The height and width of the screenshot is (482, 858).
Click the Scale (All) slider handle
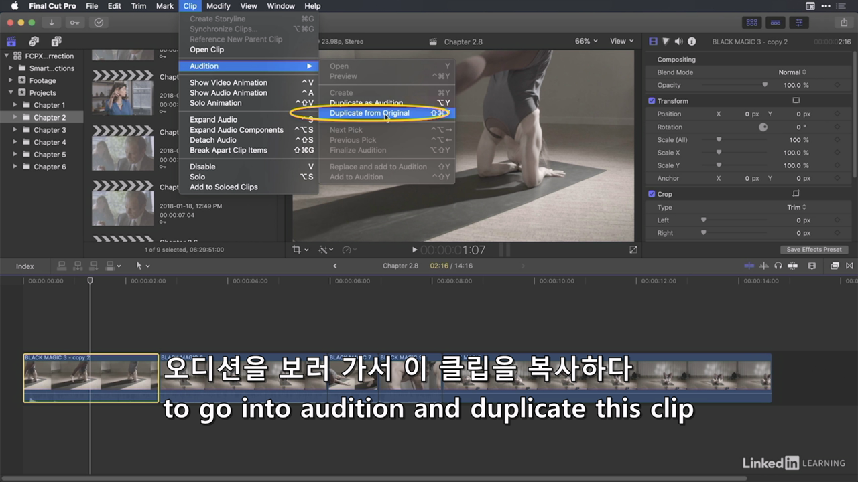click(719, 140)
